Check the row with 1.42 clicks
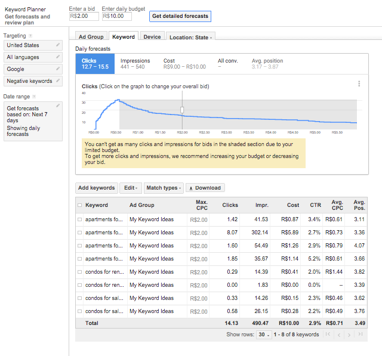 (x=79, y=219)
